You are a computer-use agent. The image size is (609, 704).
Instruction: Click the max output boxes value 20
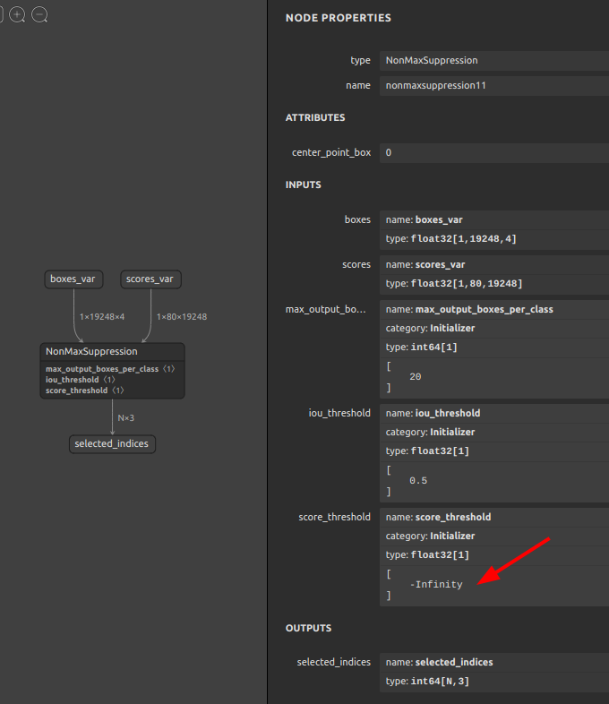(x=416, y=377)
